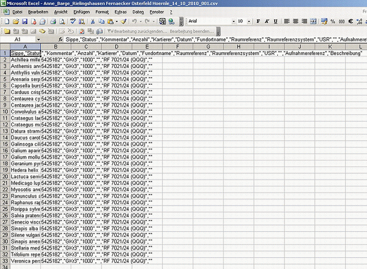367x269 pixels.
Task: Click the Undo arrow icon
Action: pyautogui.click(x=135, y=21)
